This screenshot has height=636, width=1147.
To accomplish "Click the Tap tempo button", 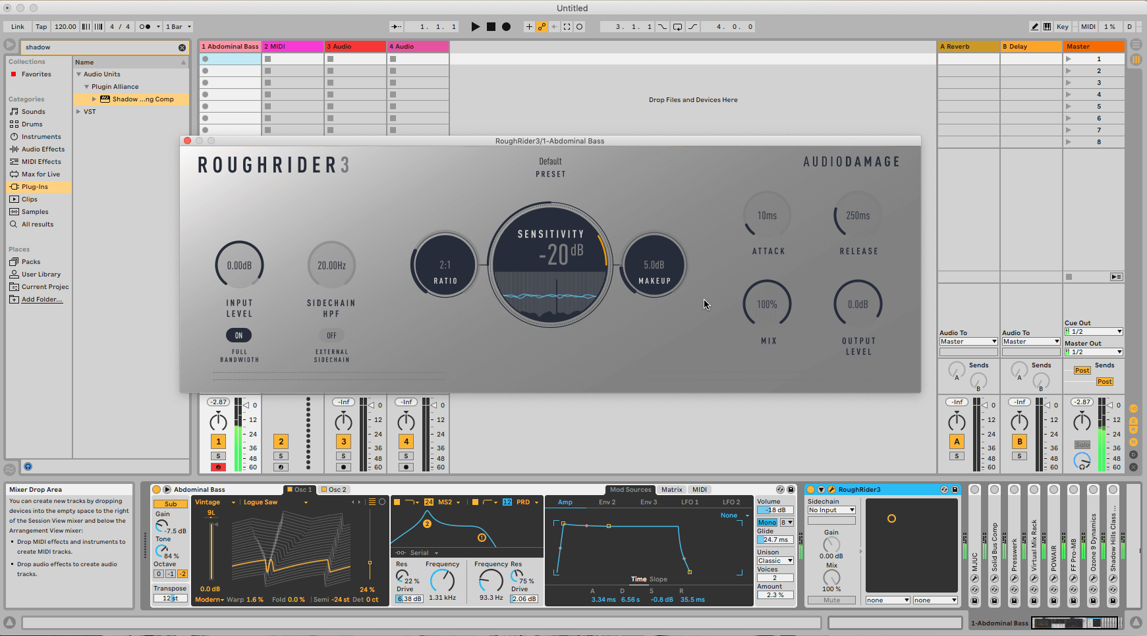I will (x=41, y=27).
